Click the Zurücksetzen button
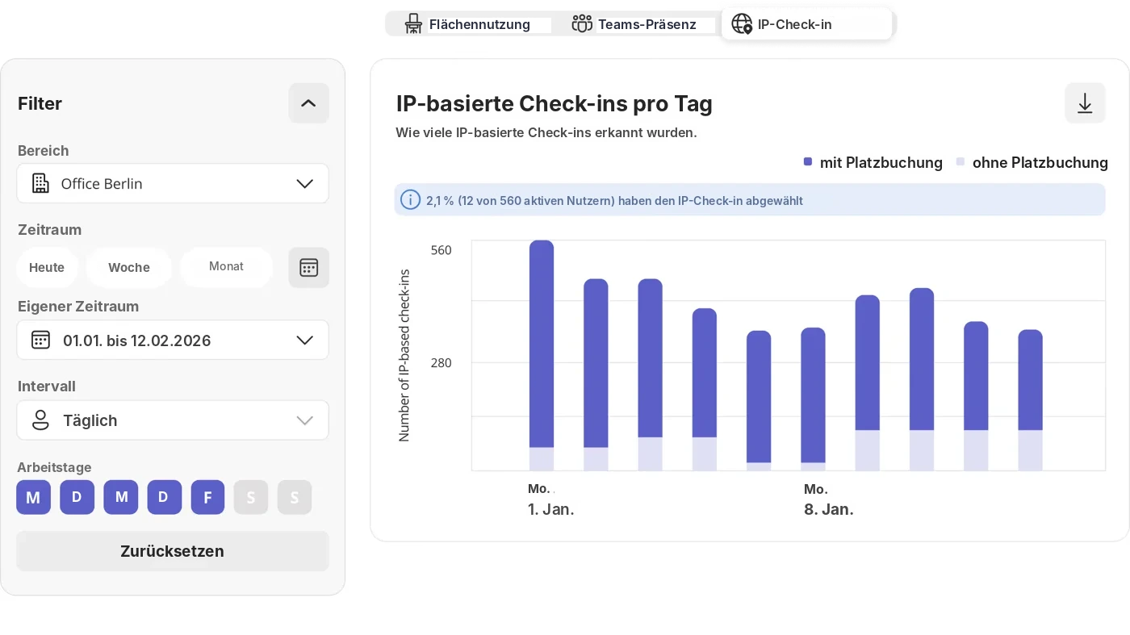Viewport: 1130px width, 635px height. coord(173,551)
